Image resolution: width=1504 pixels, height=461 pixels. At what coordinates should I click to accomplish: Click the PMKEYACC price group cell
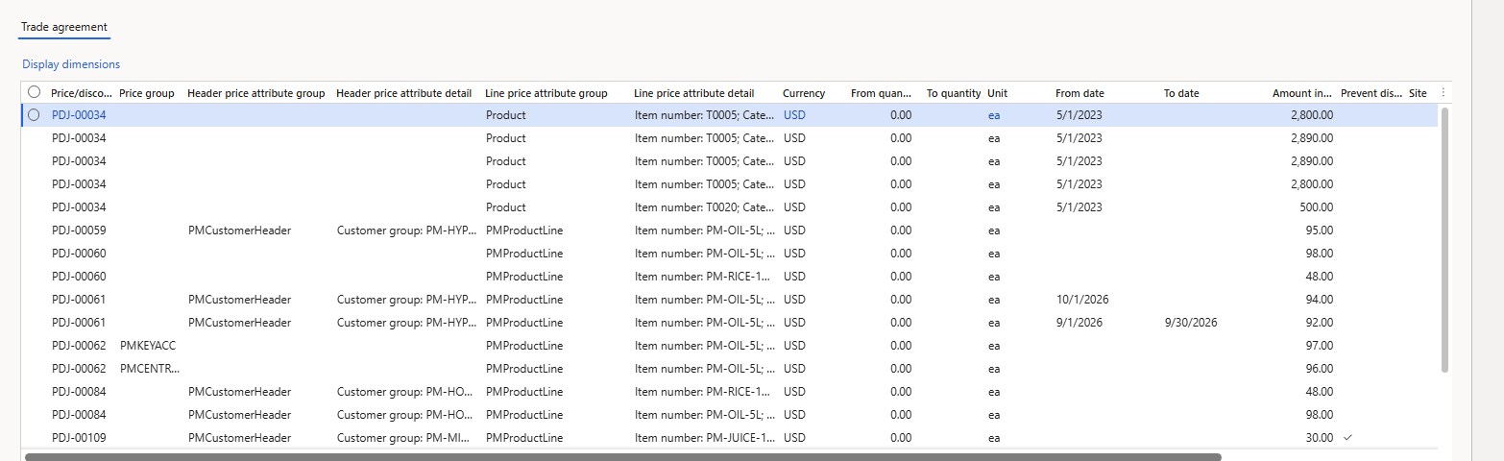click(x=148, y=346)
